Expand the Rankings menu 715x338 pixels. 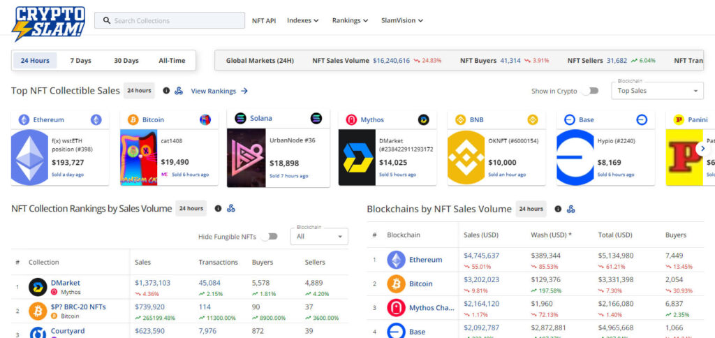(350, 20)
